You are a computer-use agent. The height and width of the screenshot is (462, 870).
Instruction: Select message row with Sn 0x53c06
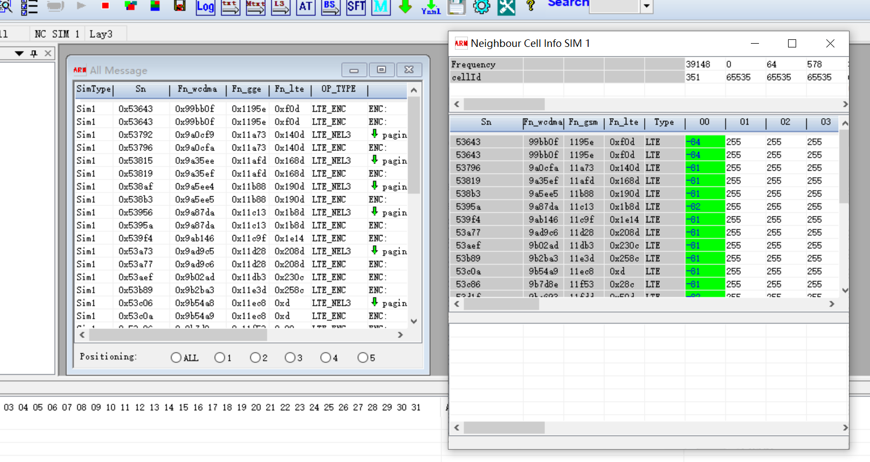coord(241,303)
